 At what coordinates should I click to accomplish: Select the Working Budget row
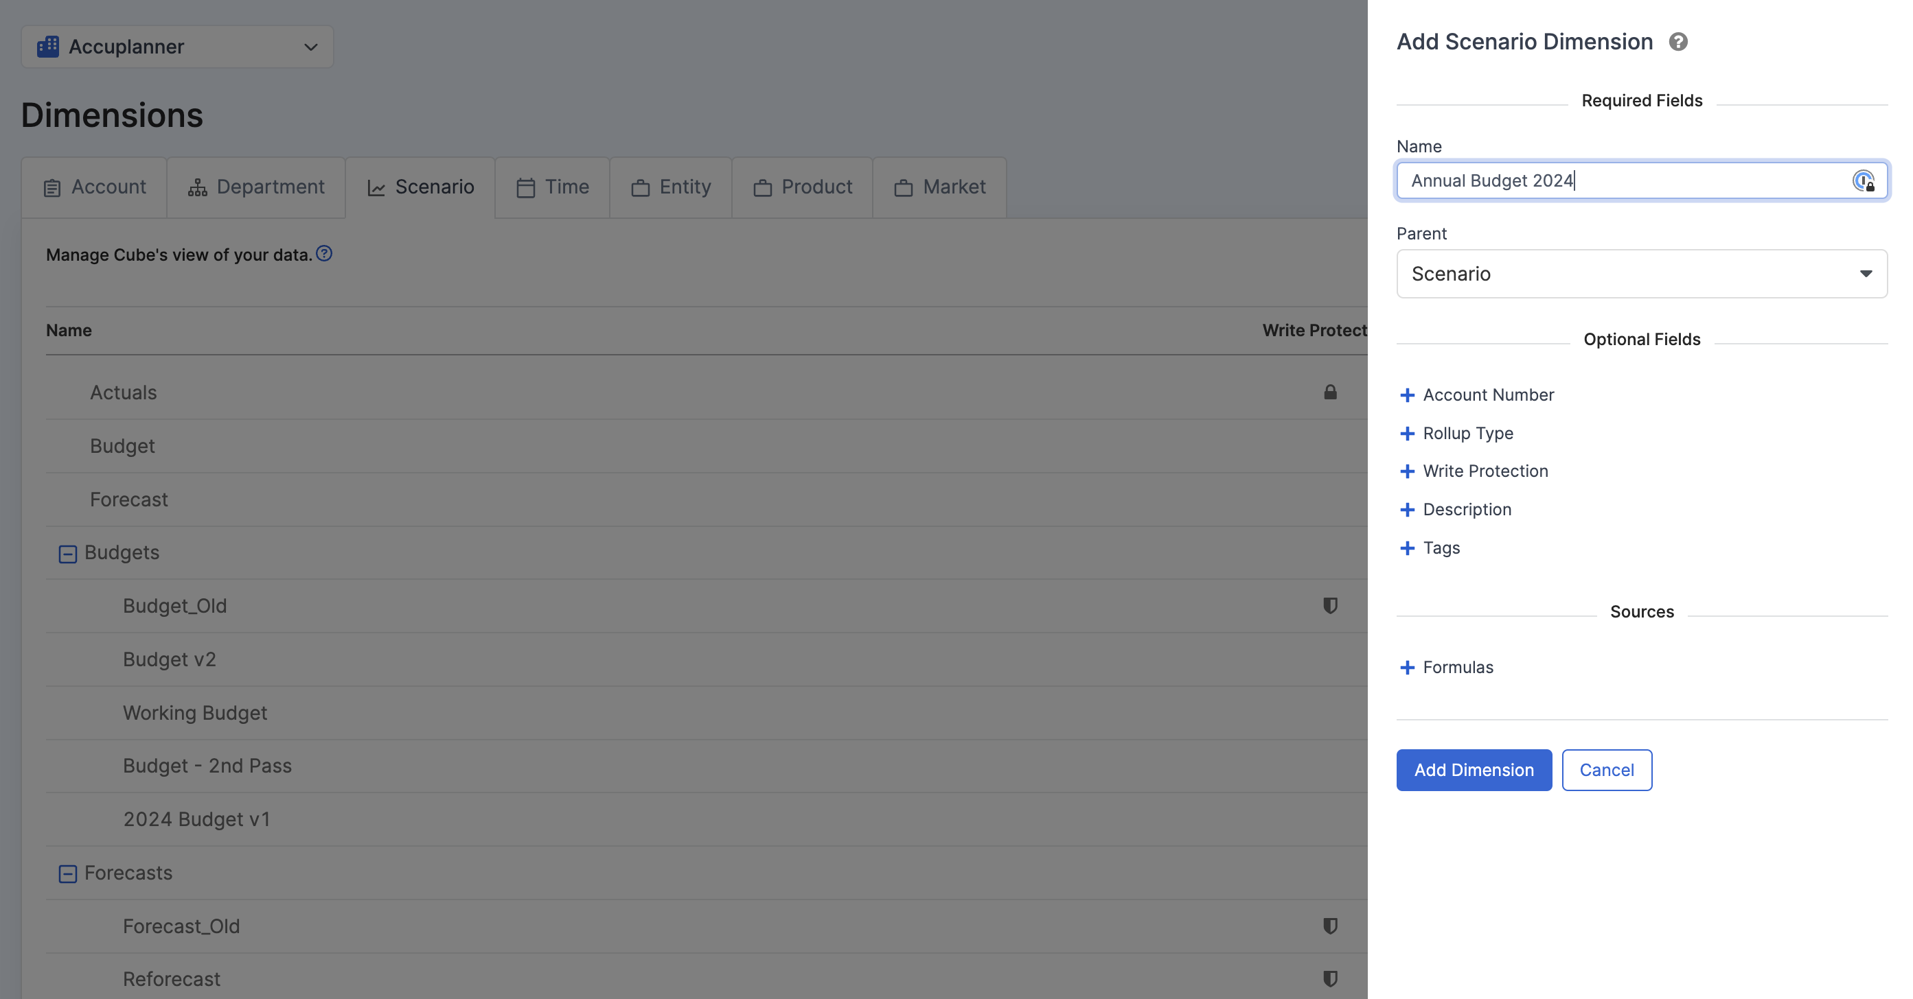pos(707,712)
